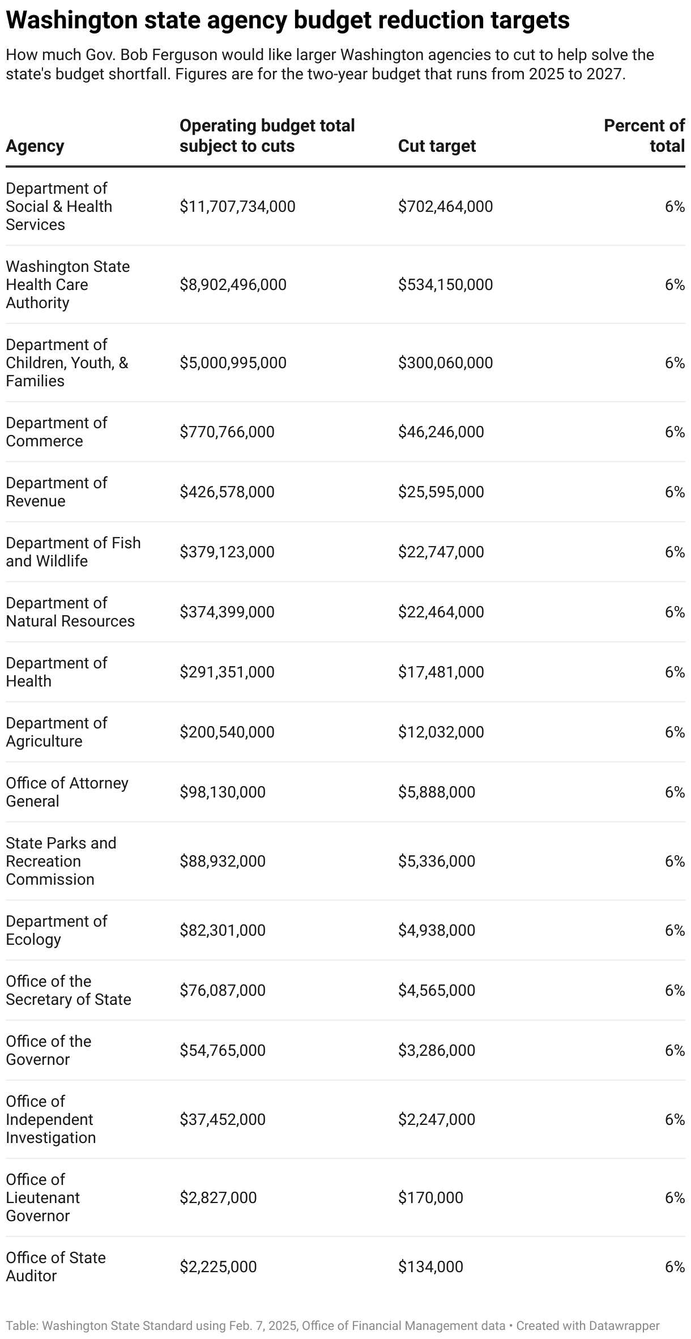691x1339 pixels.
Task: Click the Operating budget total column header
Action: pos(267,136)
